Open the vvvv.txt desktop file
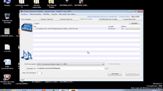 click(x=7, y=48)
